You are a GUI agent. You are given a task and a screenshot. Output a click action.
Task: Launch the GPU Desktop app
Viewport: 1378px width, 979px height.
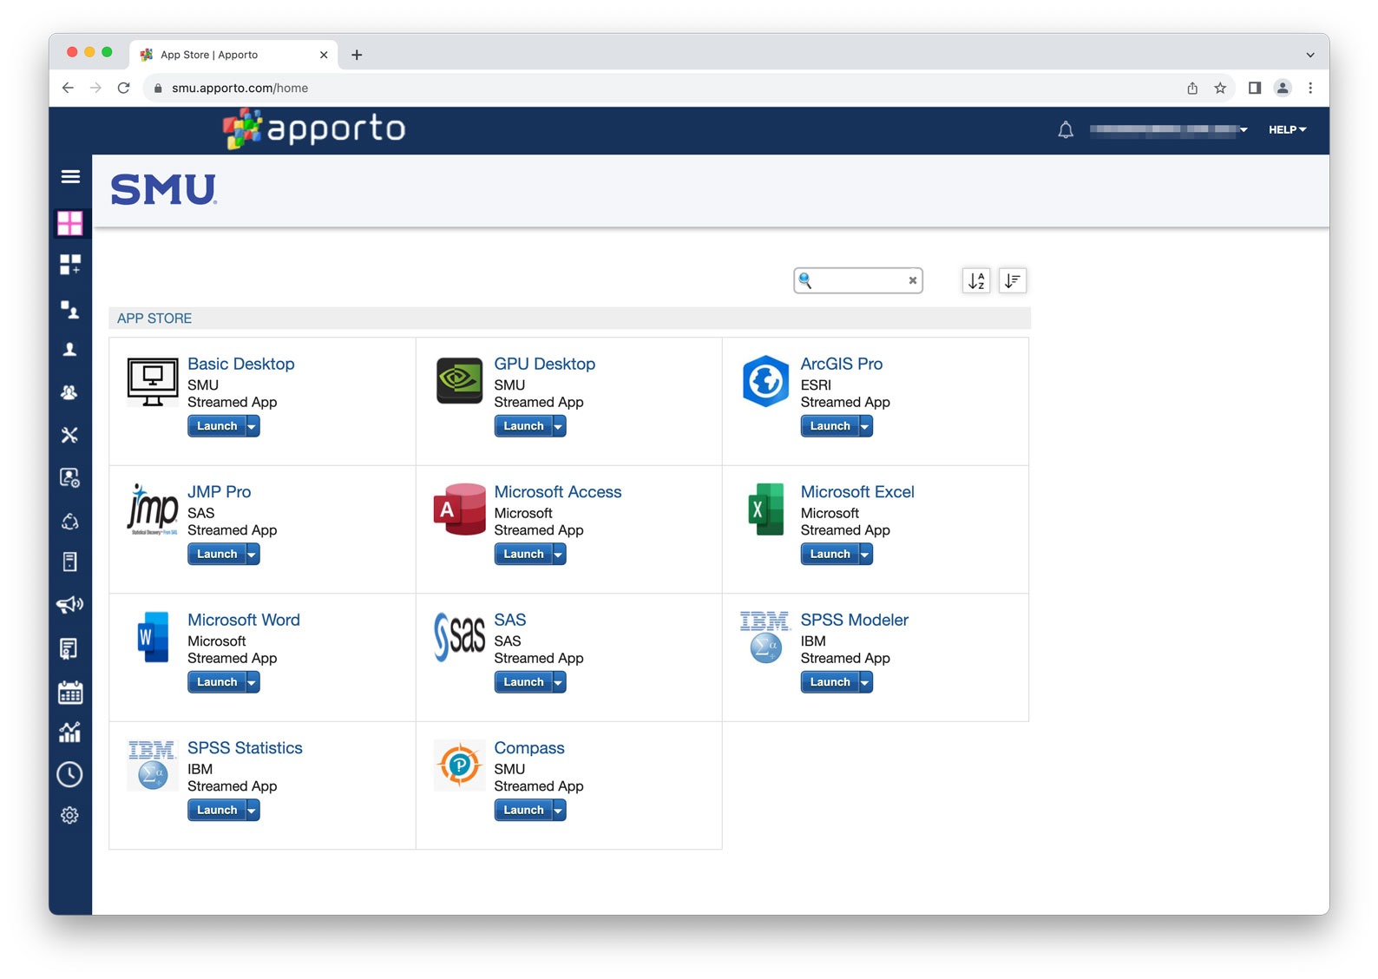coord(523,426)
